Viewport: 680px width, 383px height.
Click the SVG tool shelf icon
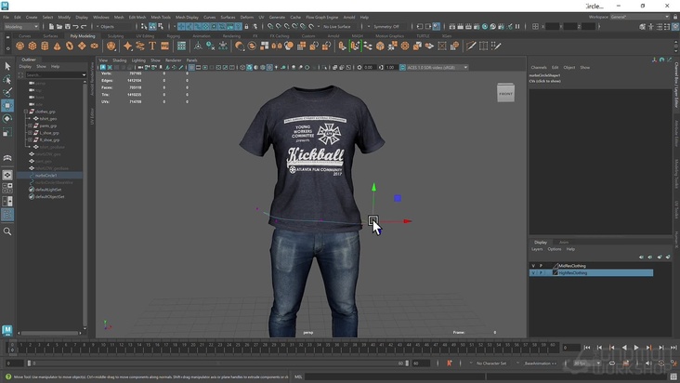164,46
